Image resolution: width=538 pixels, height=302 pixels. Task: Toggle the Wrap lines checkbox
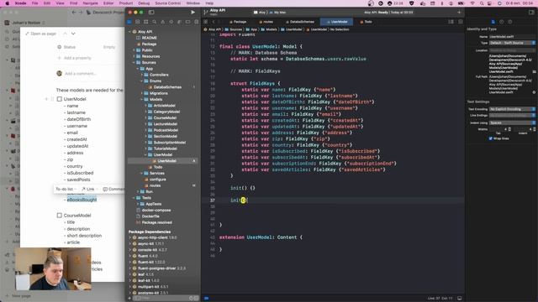pos(490,138)
